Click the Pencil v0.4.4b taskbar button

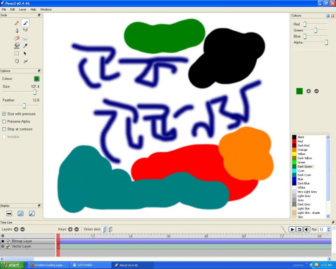click(133, 265)
